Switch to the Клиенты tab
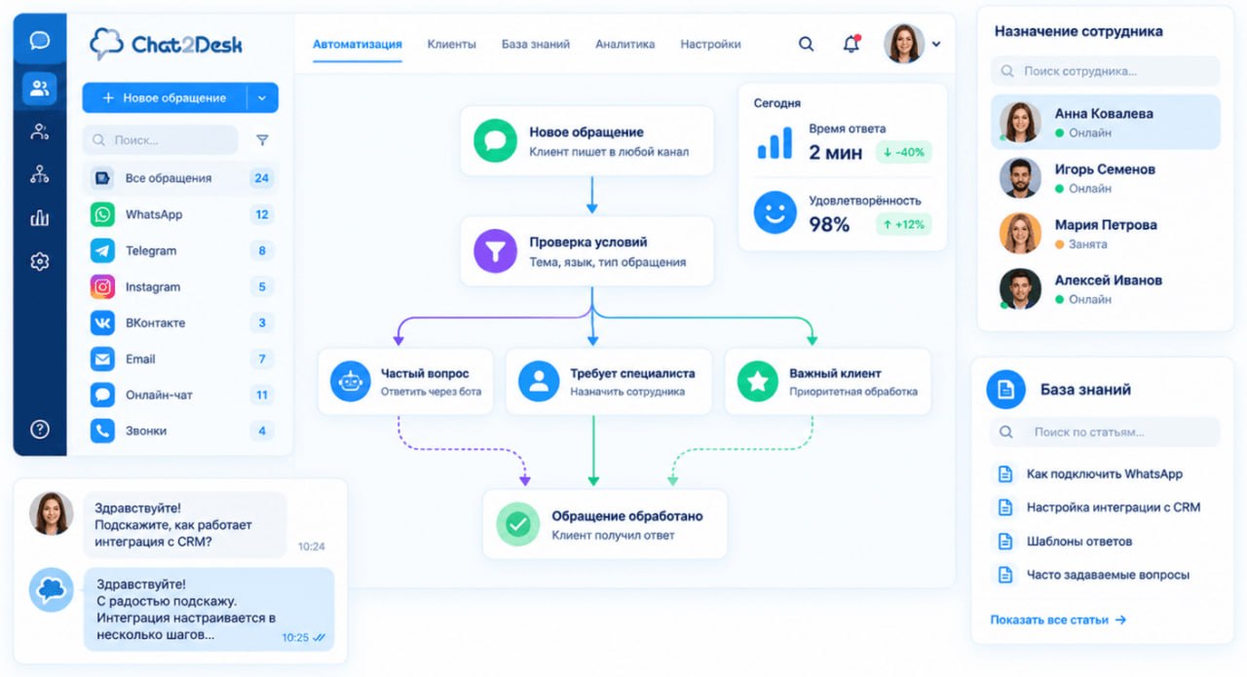This screenshot has width=1247, height=677. [x=452, y=44]
